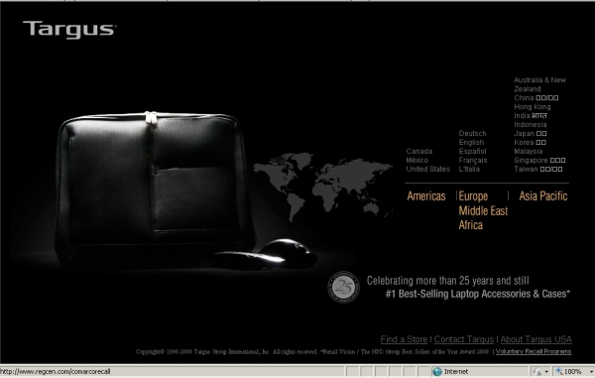The height and width of the screenshot is (378, 595).
Task: Open the Hong Kong site link
Action: pos(532,106)
